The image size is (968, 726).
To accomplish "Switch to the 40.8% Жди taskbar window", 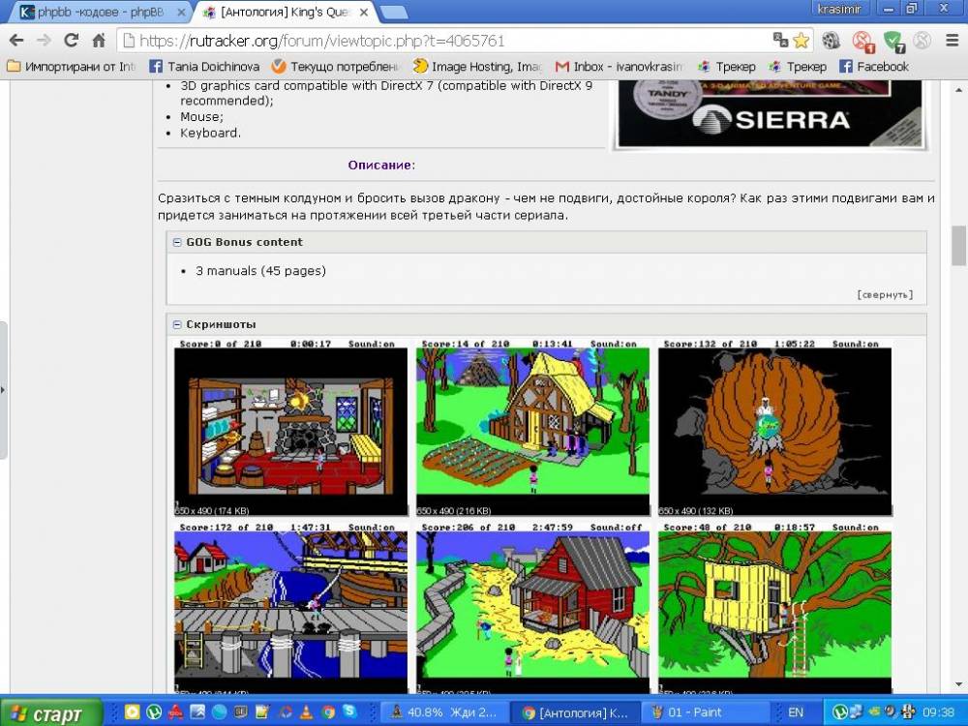I will [444, 712].
